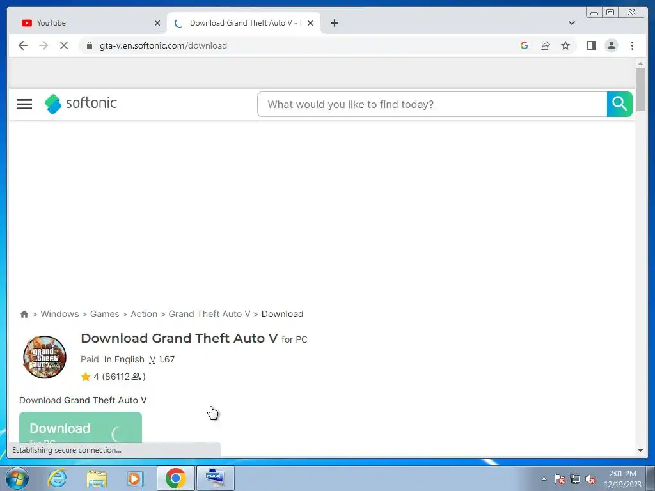Open Windows Explorer from taskbar
This screenshot has height=491, width=655.
click(97, 478)
